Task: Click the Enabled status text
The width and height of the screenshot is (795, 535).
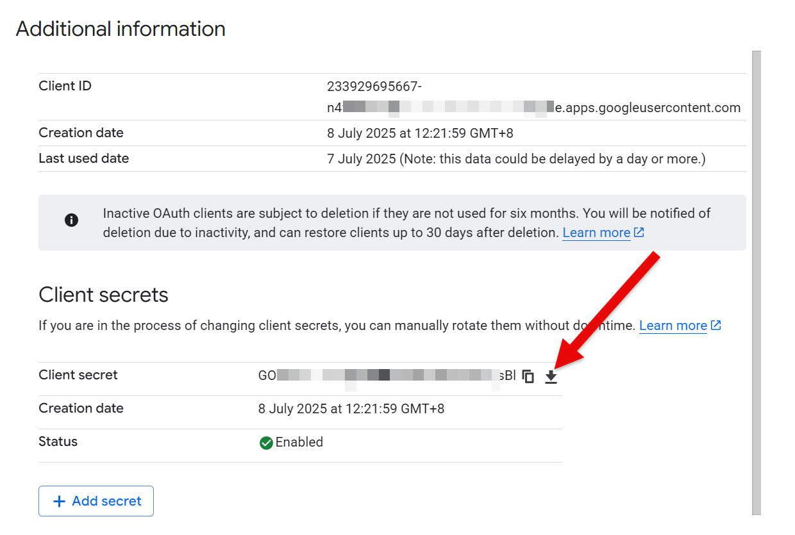Action: click(299, 442)
